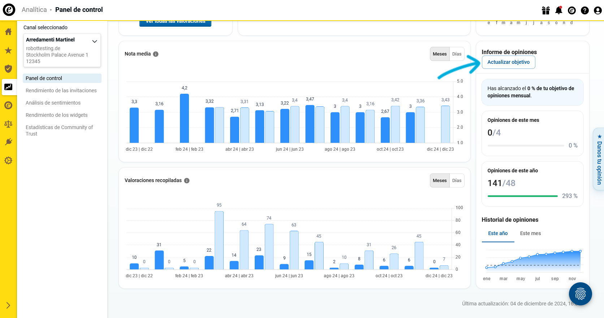Click the bar labeled 74 in Valoraciones chart
Screen dimensions: 604x318
point(269,247)
